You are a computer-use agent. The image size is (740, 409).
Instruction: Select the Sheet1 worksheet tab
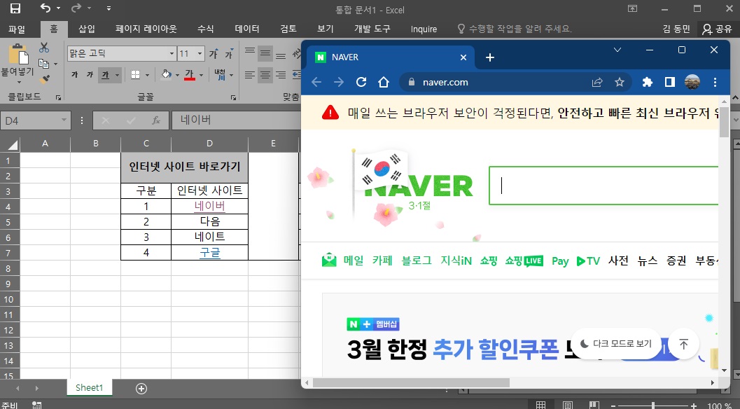point(89,388)
